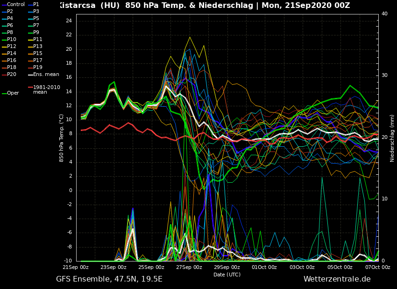Click the chart title with Mon, 21Sep2020 00Z

point(204,6)
